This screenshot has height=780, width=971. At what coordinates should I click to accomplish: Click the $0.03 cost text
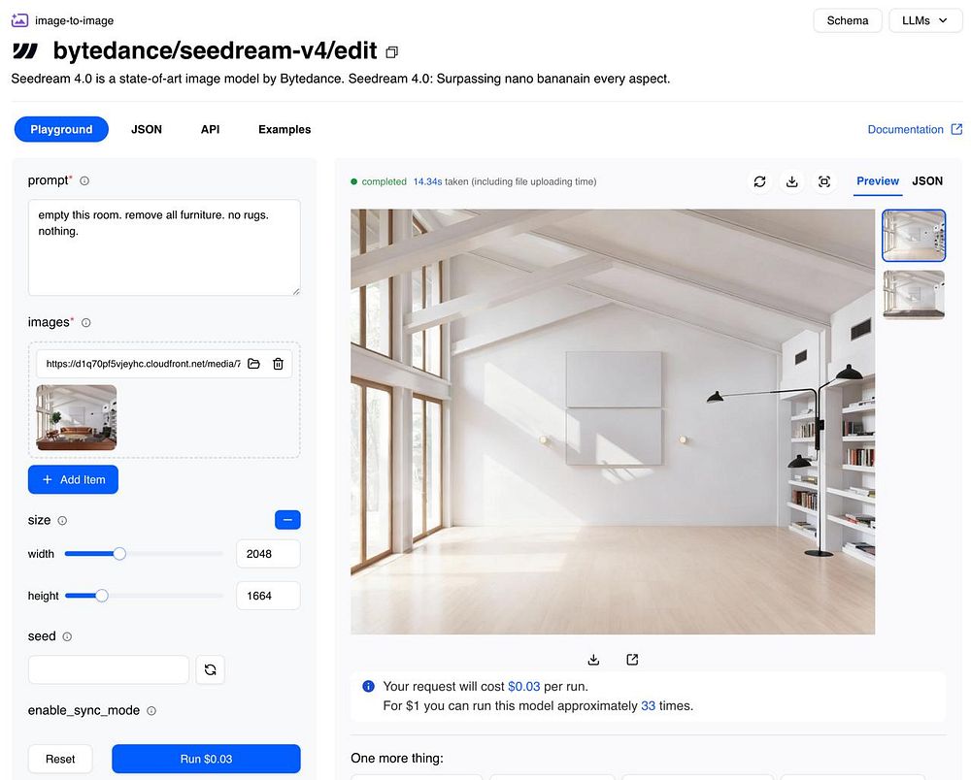(x=524, y=687)
